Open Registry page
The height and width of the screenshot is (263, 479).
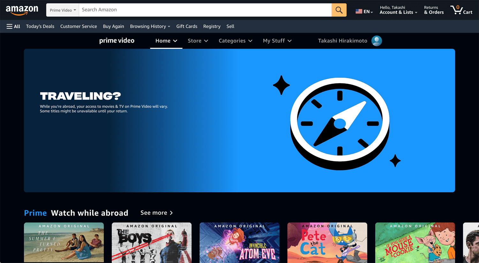pos(212,26)
